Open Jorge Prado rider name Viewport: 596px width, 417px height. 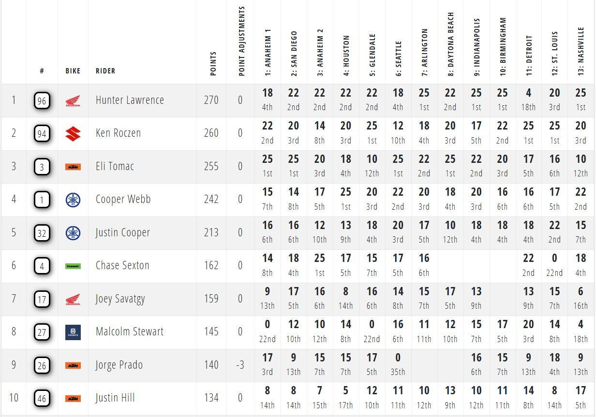click(x=119, y=365)
